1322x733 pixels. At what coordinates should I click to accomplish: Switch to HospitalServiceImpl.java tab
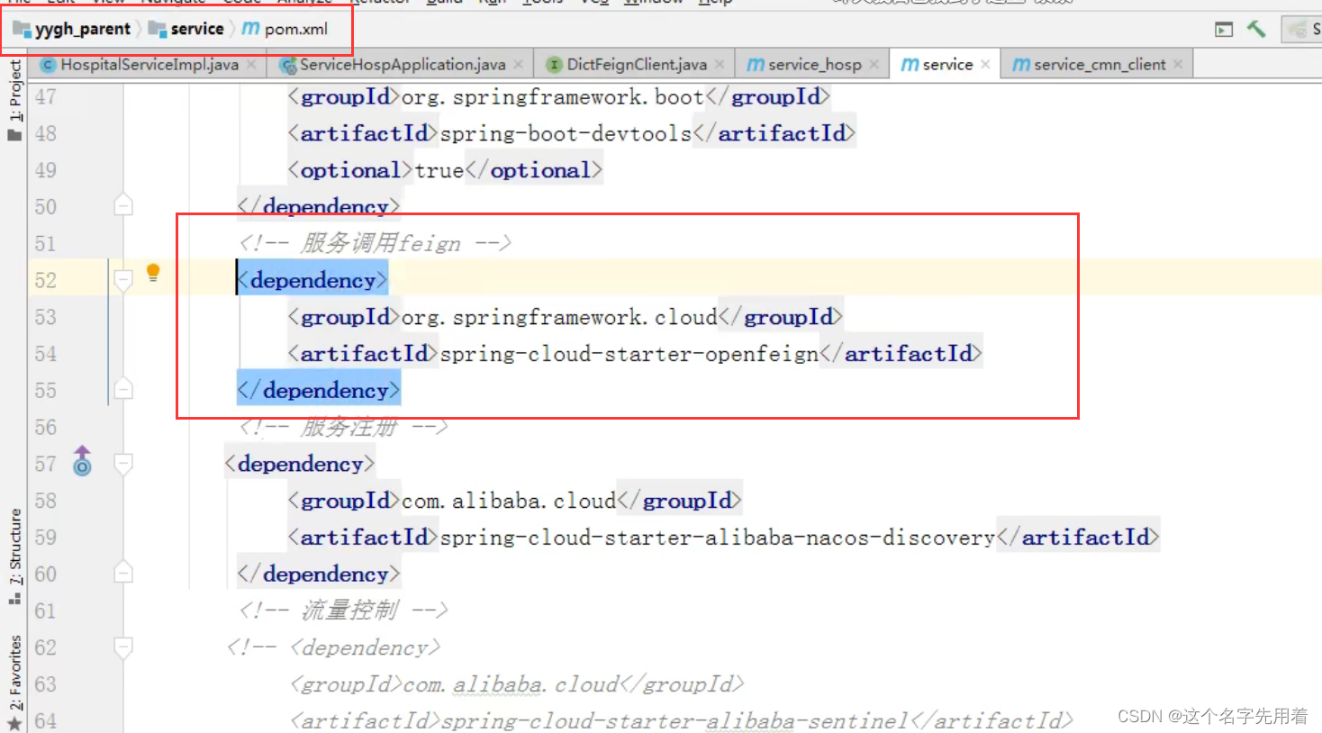click(x=149, y=65)
